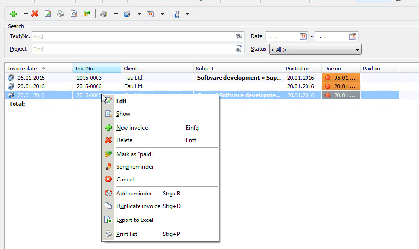Choose Add reminder menu entry
The image size is (419, 249).
pyautogui.click(x=160, y=194)
